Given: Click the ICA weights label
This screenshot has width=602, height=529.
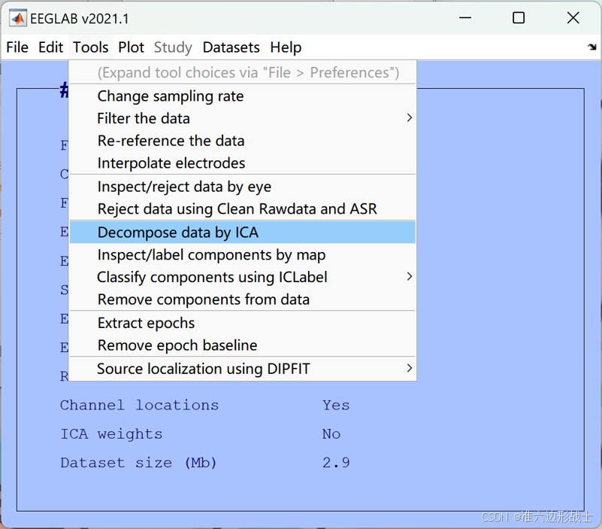Looking at the screenshot, I should [111, 434].
